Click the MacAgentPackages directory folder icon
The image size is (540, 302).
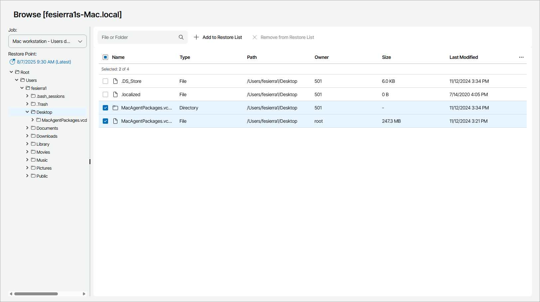115,108
